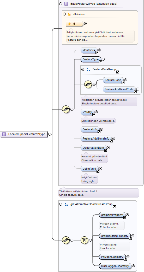Expand the UsingRight element
Image resolution: width=144 pixels, height=272 pixels.
101,168
